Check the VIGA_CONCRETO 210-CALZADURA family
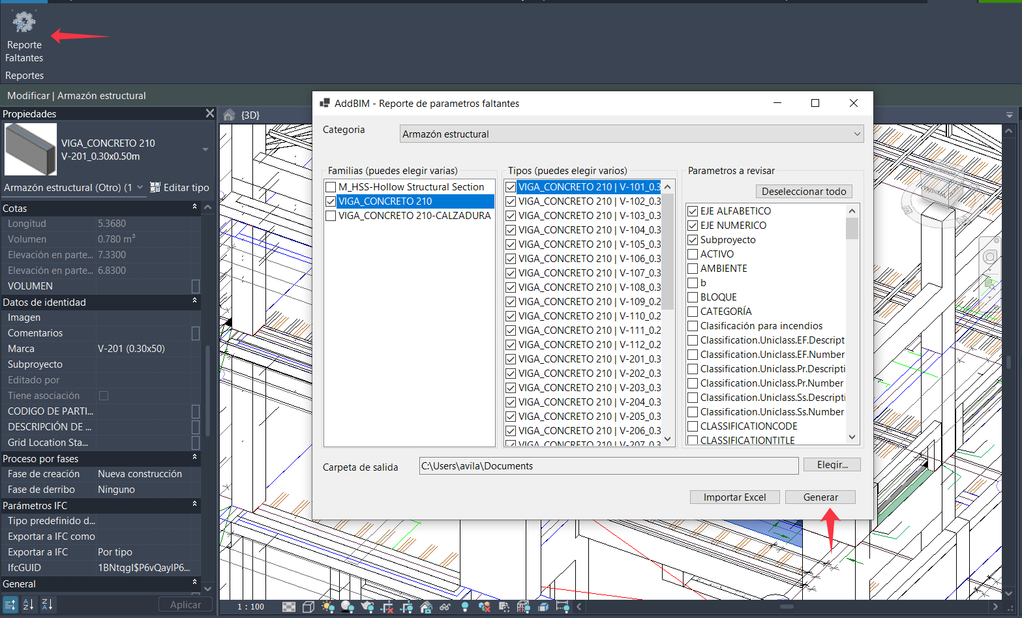 coord(331,216)
